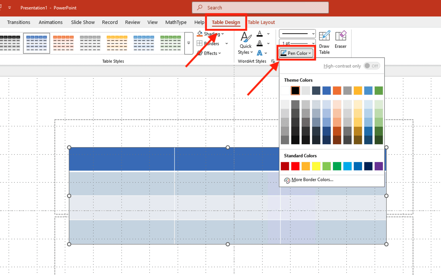Click the Text Effects icon
This screenshot has height=275, width=441.
pyautogui.click(x=259, y=53)
